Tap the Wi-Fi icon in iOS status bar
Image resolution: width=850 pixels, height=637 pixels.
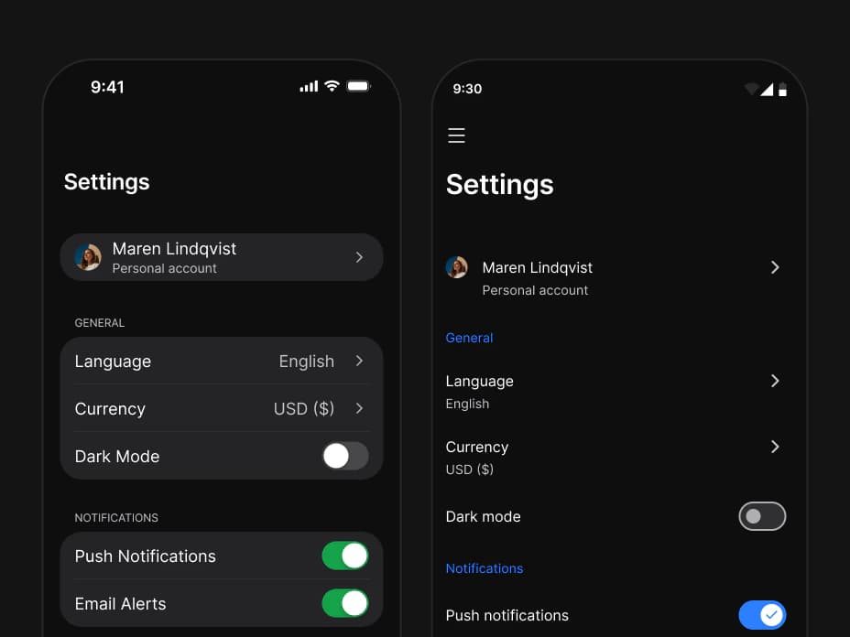(332, 86)
